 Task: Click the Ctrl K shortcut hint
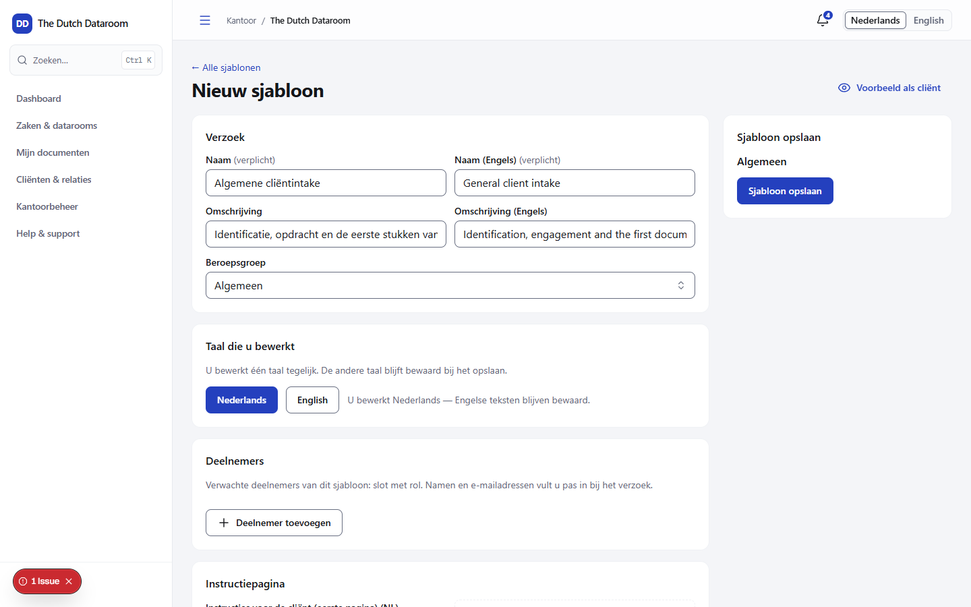(x=138, y=60)
